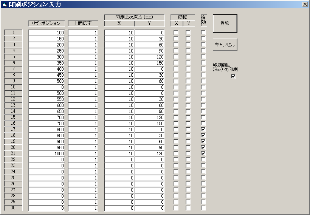Click the リブ・ポジション column header
The width and height of the screenshot is (310, 215).
(46, 23)
